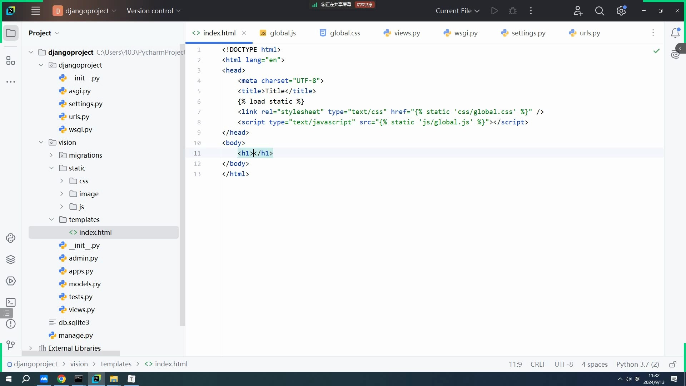The height and width of the screenshot is (386, 686).
Task: Expand the css folder
Action: click(62, 181)
